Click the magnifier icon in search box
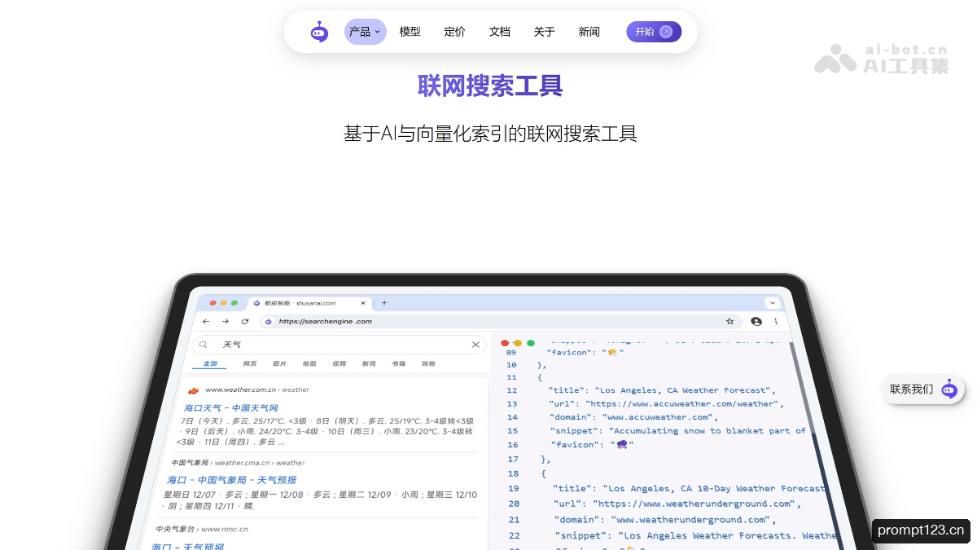 204,345
